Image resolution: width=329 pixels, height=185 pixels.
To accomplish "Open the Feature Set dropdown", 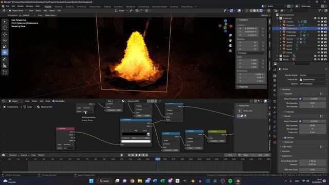I will pyautogui.click(x=314, y=80).
